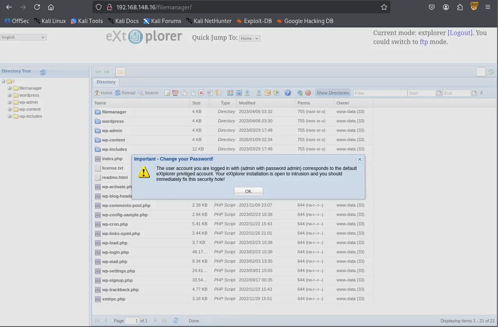Expand the wordpress tree node

pyautogui.click(x=10, y=95)
